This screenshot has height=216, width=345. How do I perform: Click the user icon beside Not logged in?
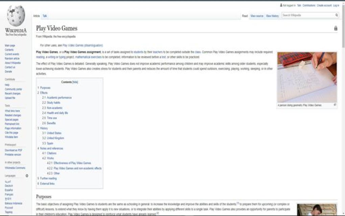(281, 5)
